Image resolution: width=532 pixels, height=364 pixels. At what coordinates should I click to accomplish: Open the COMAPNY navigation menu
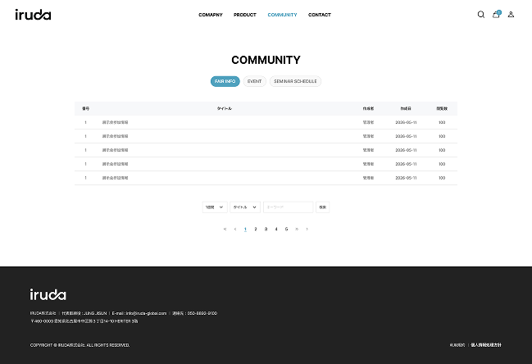[211, 15]
